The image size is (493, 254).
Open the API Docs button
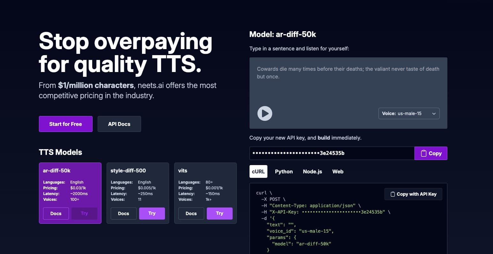pyautogui.click(x=119, y=124)
